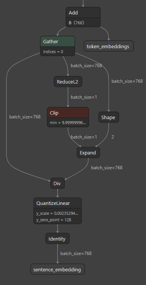Select the ReduceL2 node
The width and height of the screenshot is (146, 285).
click(68, 82)
